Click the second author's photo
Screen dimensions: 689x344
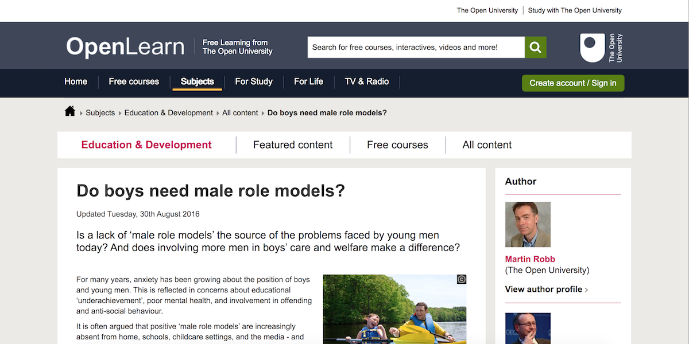pos(528,328)
